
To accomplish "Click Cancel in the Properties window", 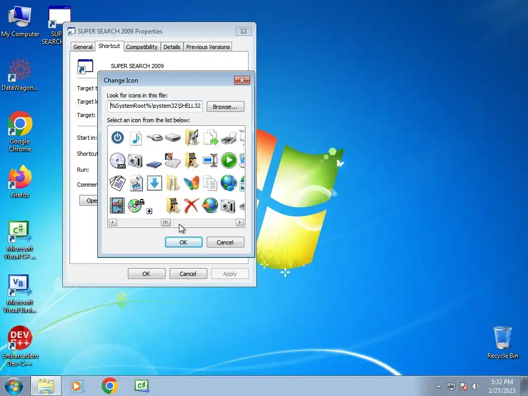I will tap(188, 274).
